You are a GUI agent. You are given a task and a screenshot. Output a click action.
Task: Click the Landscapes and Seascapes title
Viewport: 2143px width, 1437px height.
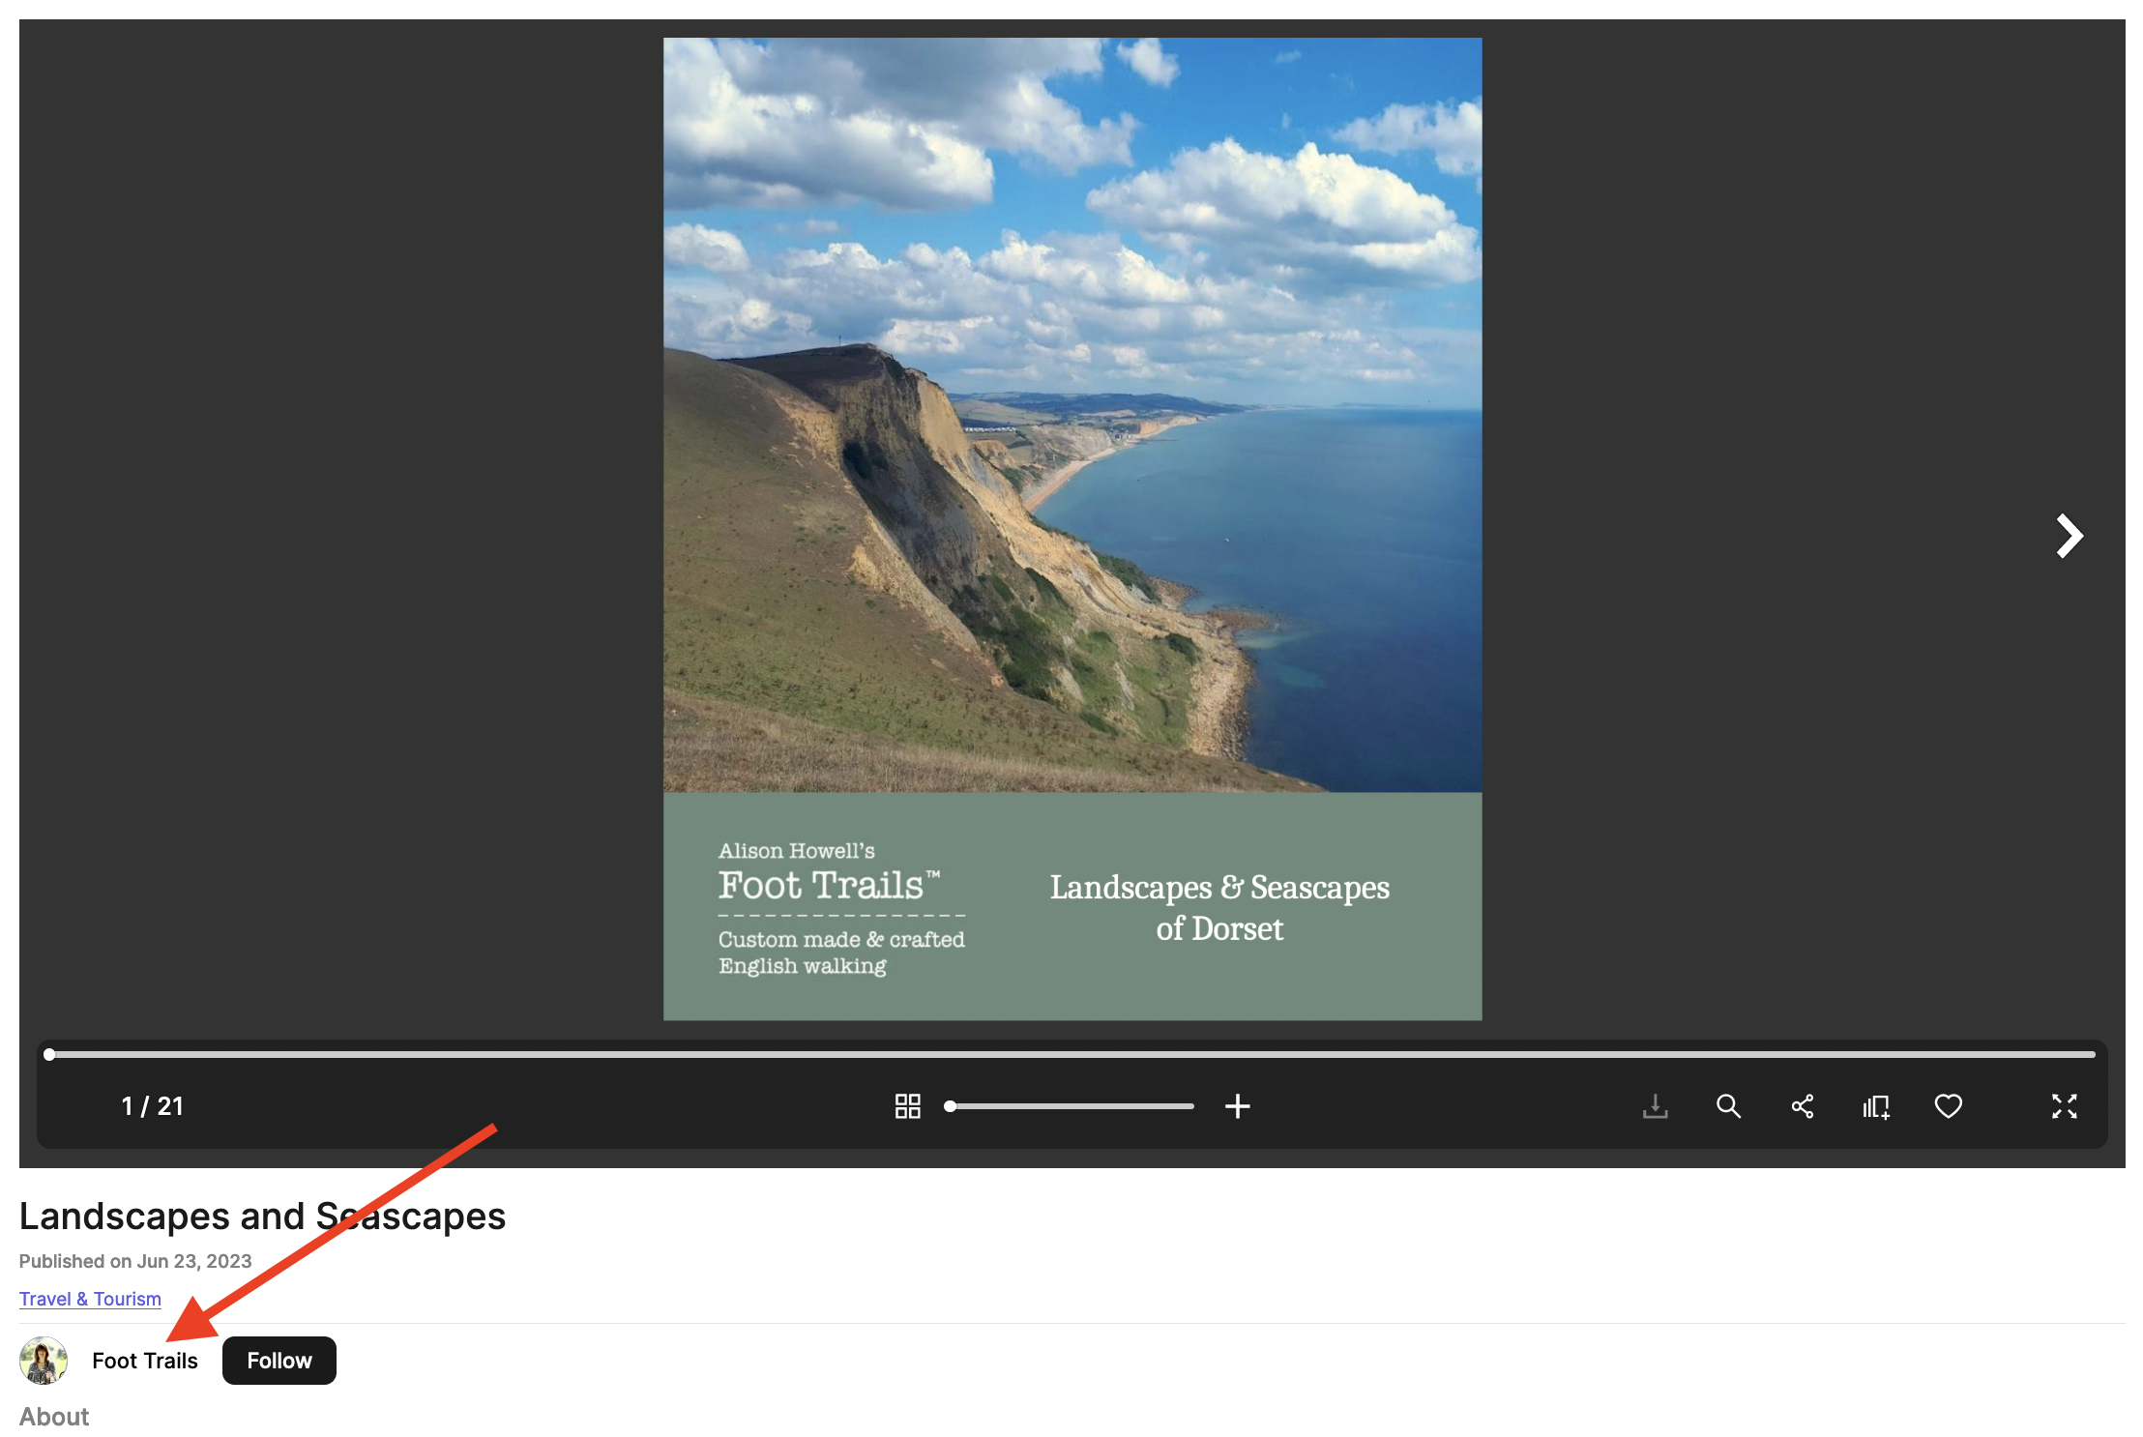[262, 1216]
